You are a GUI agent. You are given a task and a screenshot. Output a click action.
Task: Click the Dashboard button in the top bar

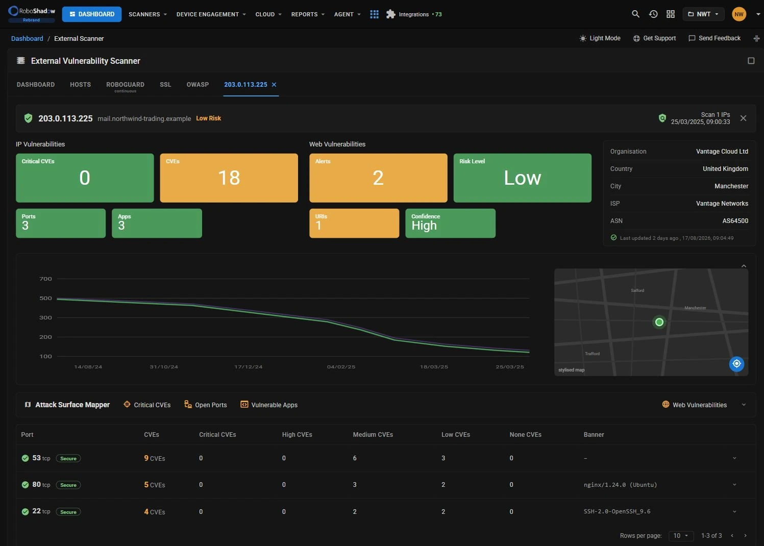click(x=92, y=14)
